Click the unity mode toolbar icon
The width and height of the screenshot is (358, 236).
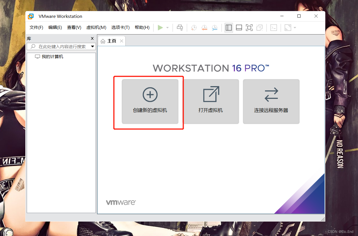(x=259, y=27)
